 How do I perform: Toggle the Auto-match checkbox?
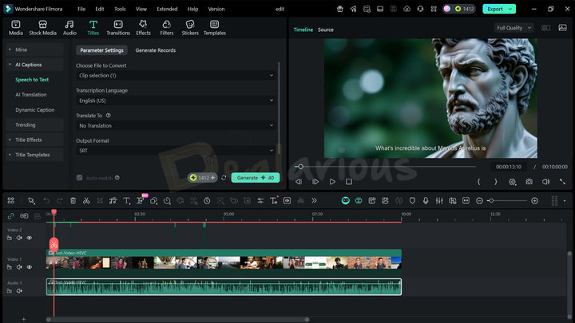[79, 178]
